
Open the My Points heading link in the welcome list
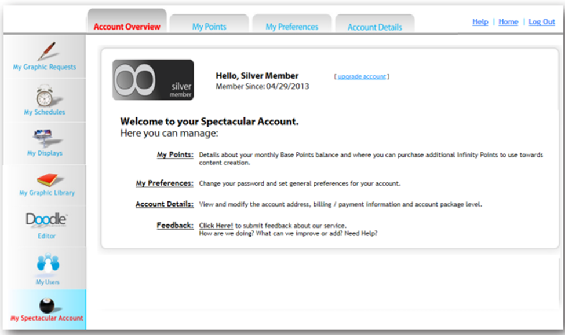[174, 154]
